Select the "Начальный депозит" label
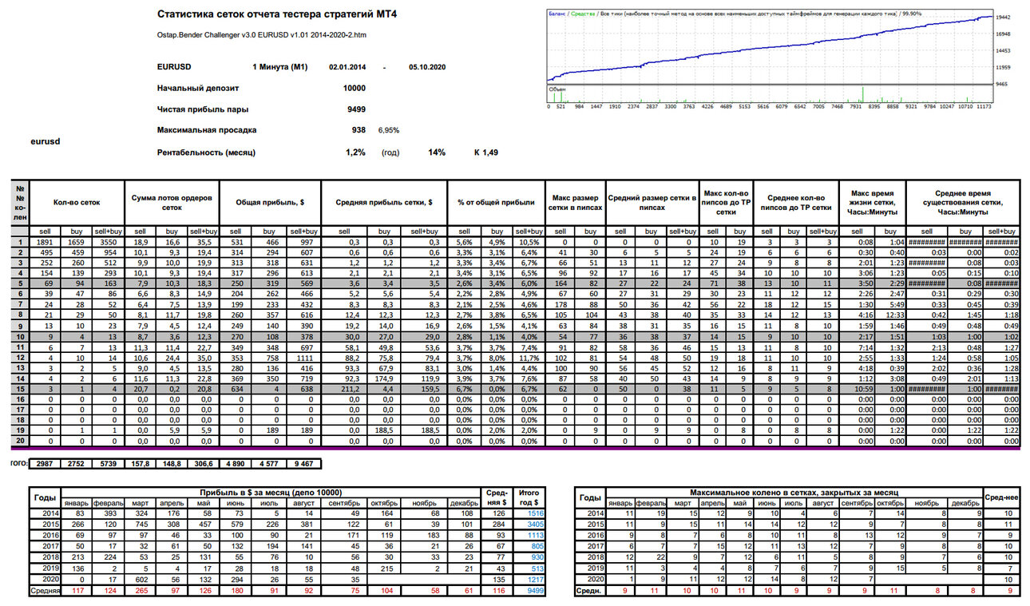The width and height of the screenshot is (1030, 606). (x=198, y=88)
